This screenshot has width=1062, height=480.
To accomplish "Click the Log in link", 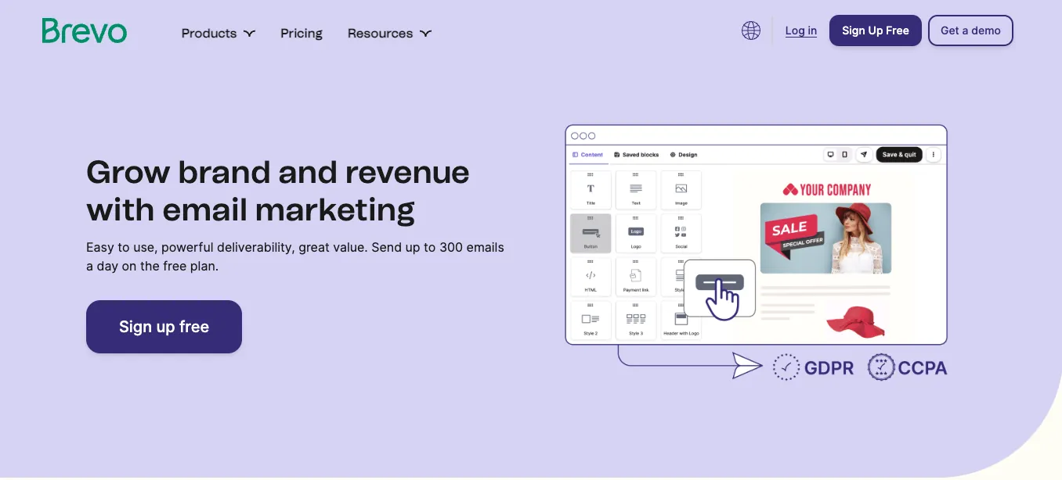I will coord(801,30).
